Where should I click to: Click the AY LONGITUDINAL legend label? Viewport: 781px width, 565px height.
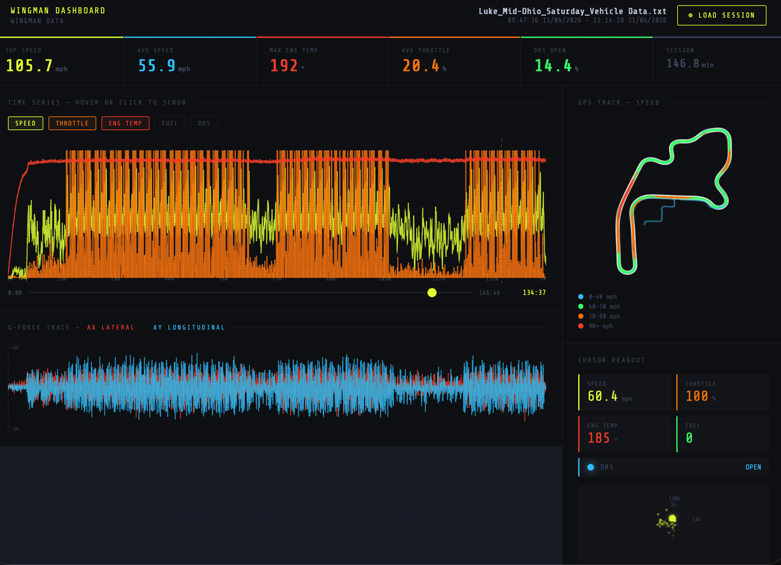point(189,328)
